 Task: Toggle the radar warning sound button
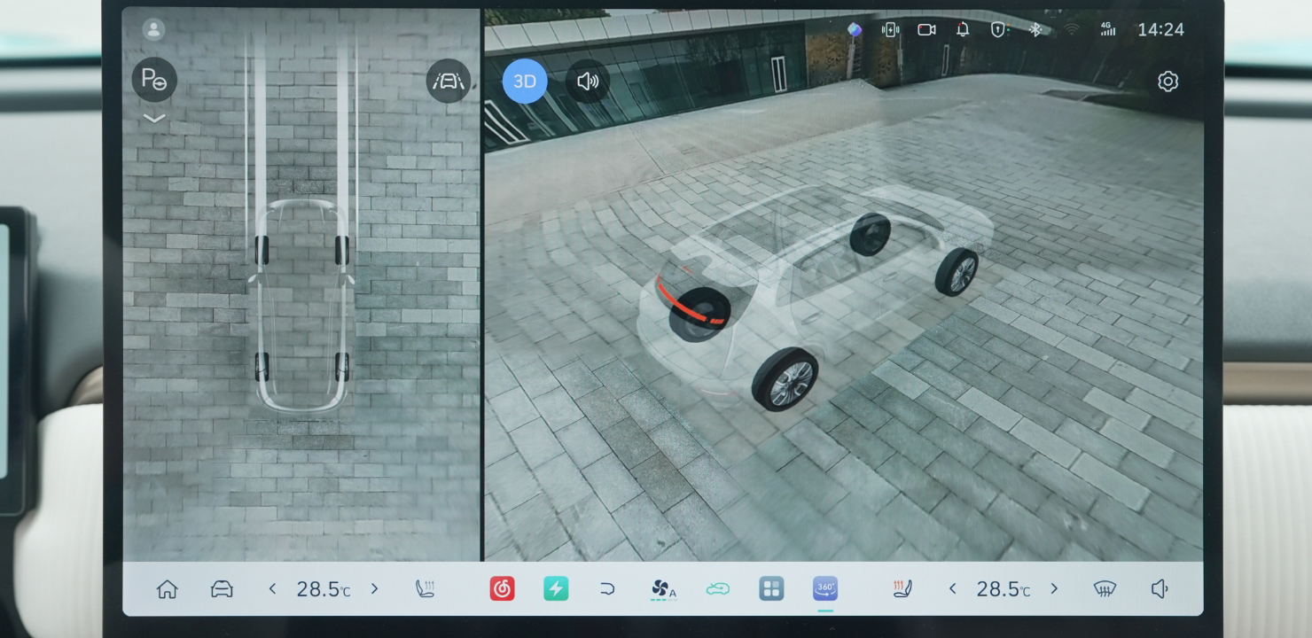tap(587, 82)
